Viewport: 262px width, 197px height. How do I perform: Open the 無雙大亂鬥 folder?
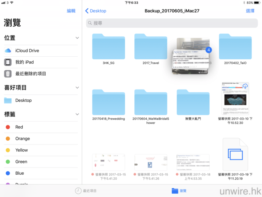pos(193,102)
